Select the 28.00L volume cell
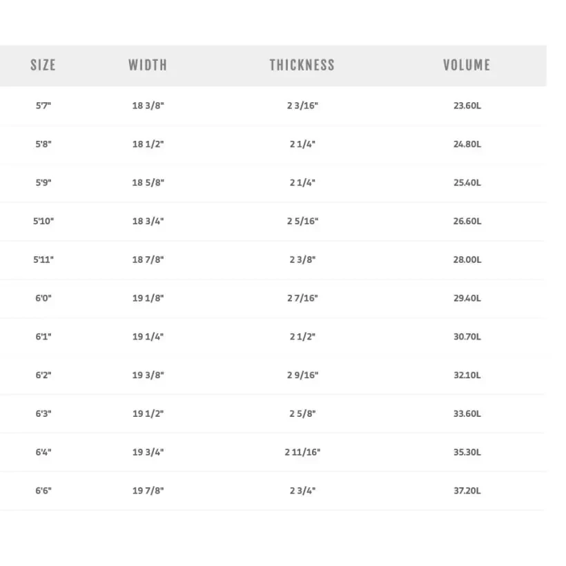 [x=467, y=260]
